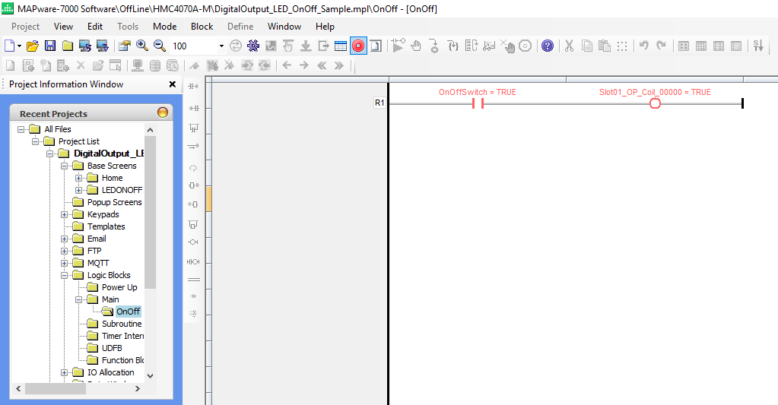
Task: Collapse the All Files tree node
Action: pyautogui.click(x=21, y=129)
